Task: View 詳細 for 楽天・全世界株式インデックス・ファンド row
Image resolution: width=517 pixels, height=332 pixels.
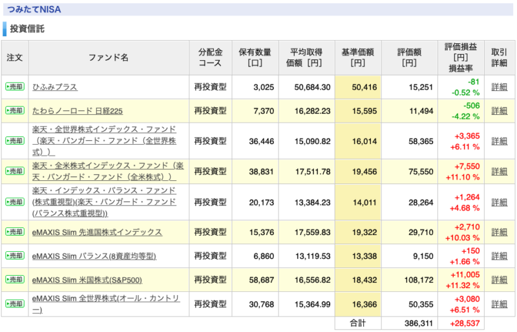Action: [x=499, y=141]
